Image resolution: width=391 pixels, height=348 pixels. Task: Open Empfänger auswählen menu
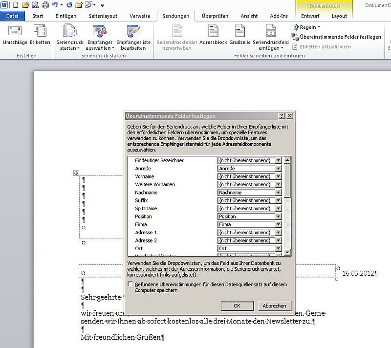point(100,38)
